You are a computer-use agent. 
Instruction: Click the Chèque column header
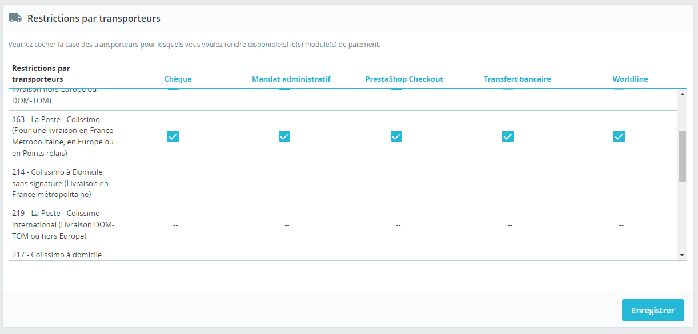178,79
